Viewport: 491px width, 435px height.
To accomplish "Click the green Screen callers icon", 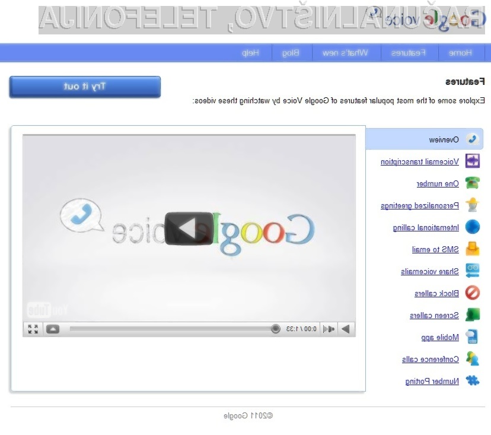I will [472, 315].
